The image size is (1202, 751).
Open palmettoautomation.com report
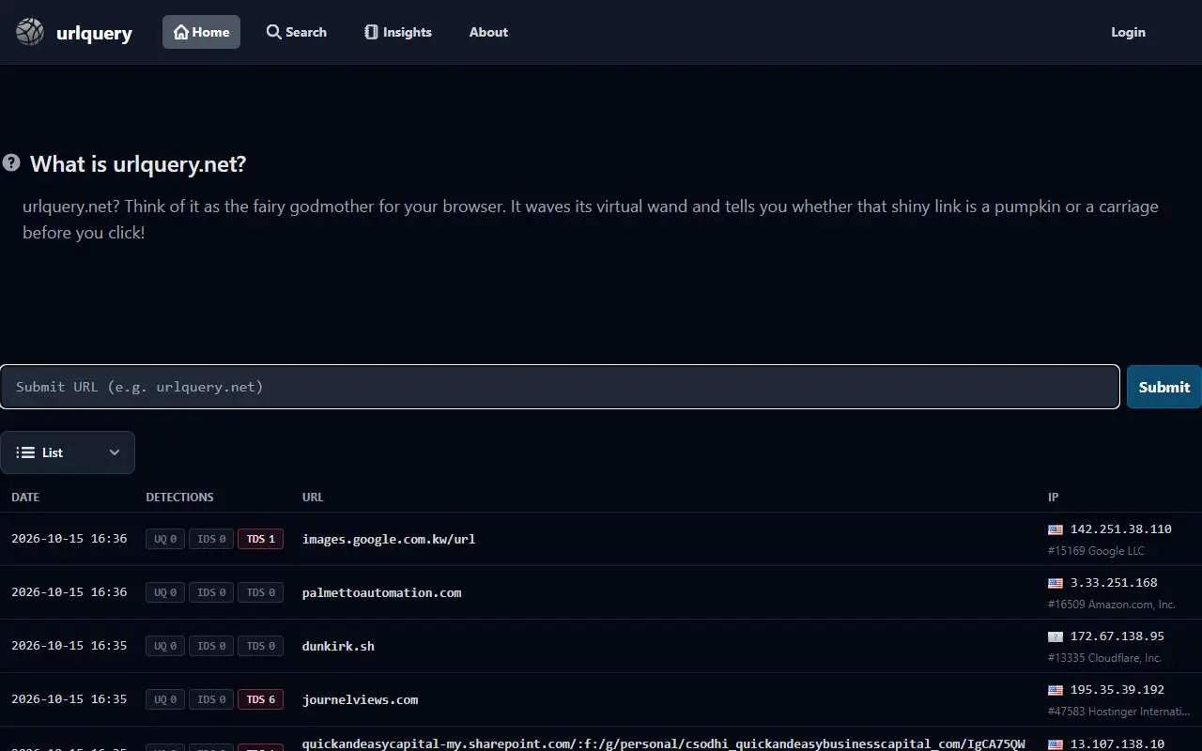click(381, 592)
